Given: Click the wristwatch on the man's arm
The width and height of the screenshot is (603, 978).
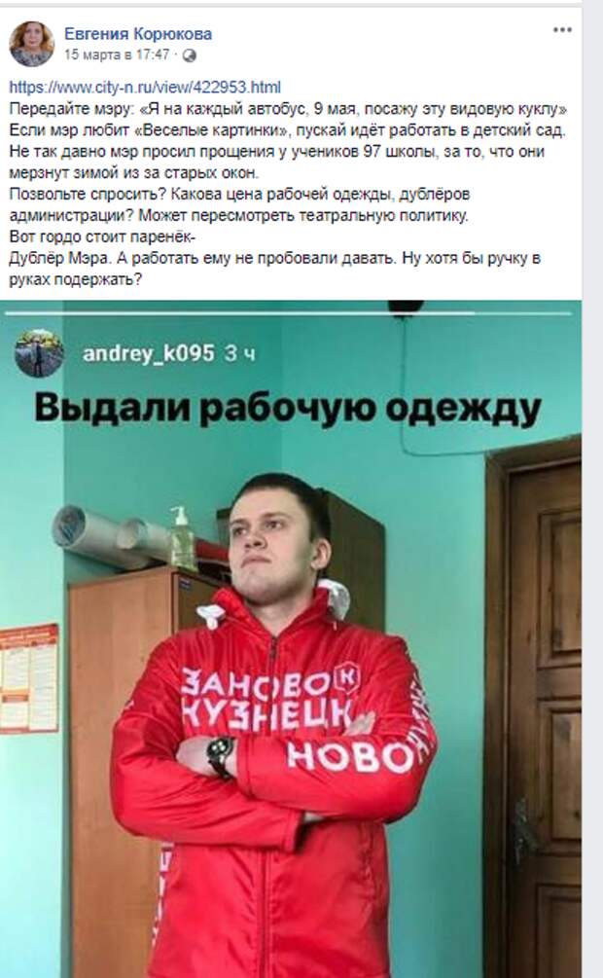Looking at the screenshot, I should pyautogui.click(x=221, y=755).
